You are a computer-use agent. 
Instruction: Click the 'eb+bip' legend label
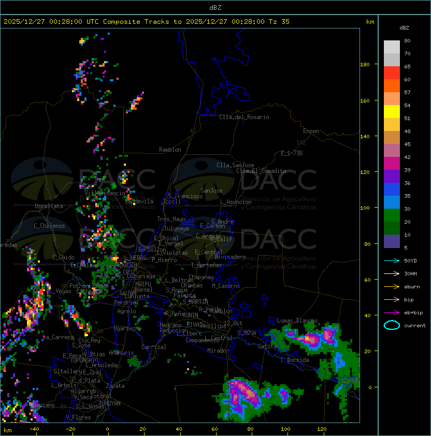[413, 313]
